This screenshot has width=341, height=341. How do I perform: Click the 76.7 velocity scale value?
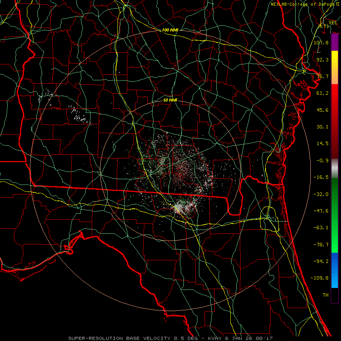[322, 76]
